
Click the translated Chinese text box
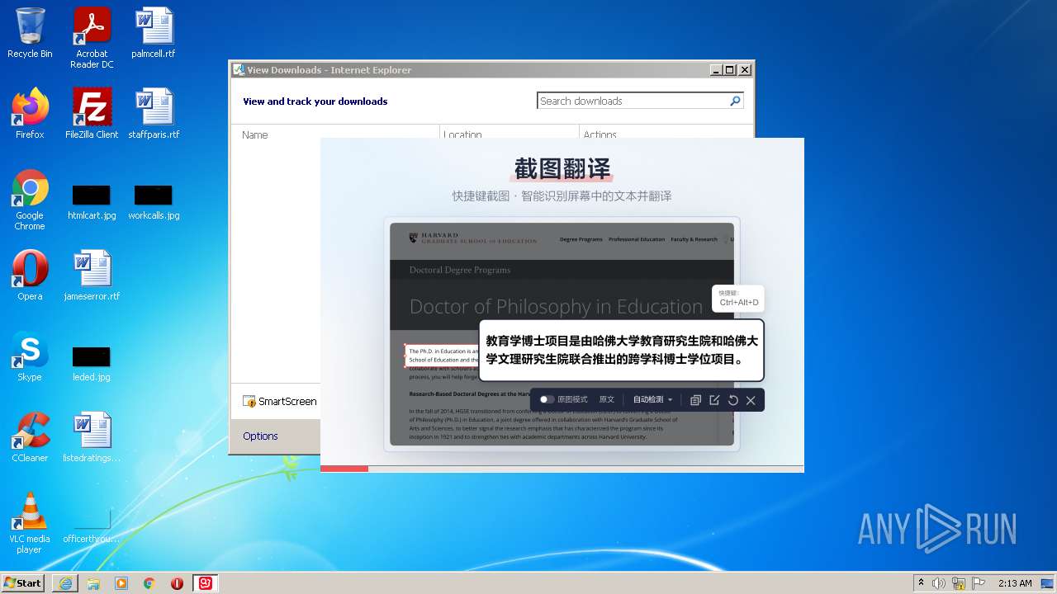pos(622,350)
